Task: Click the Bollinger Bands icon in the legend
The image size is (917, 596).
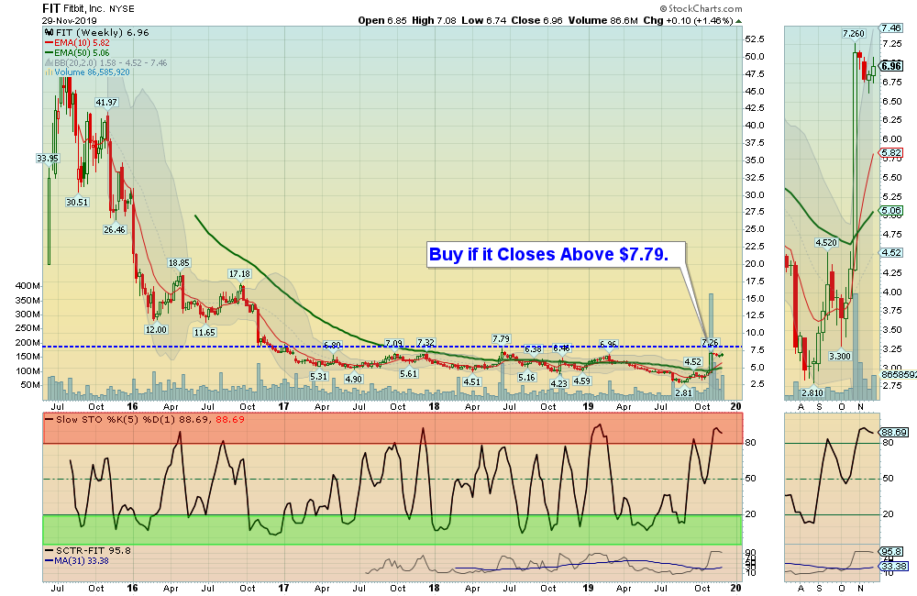Action: 49,62
